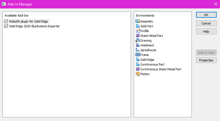Viewport: 220px width, 121px height.
Task: Click the Motion environment icon
Action: [138, 74]
